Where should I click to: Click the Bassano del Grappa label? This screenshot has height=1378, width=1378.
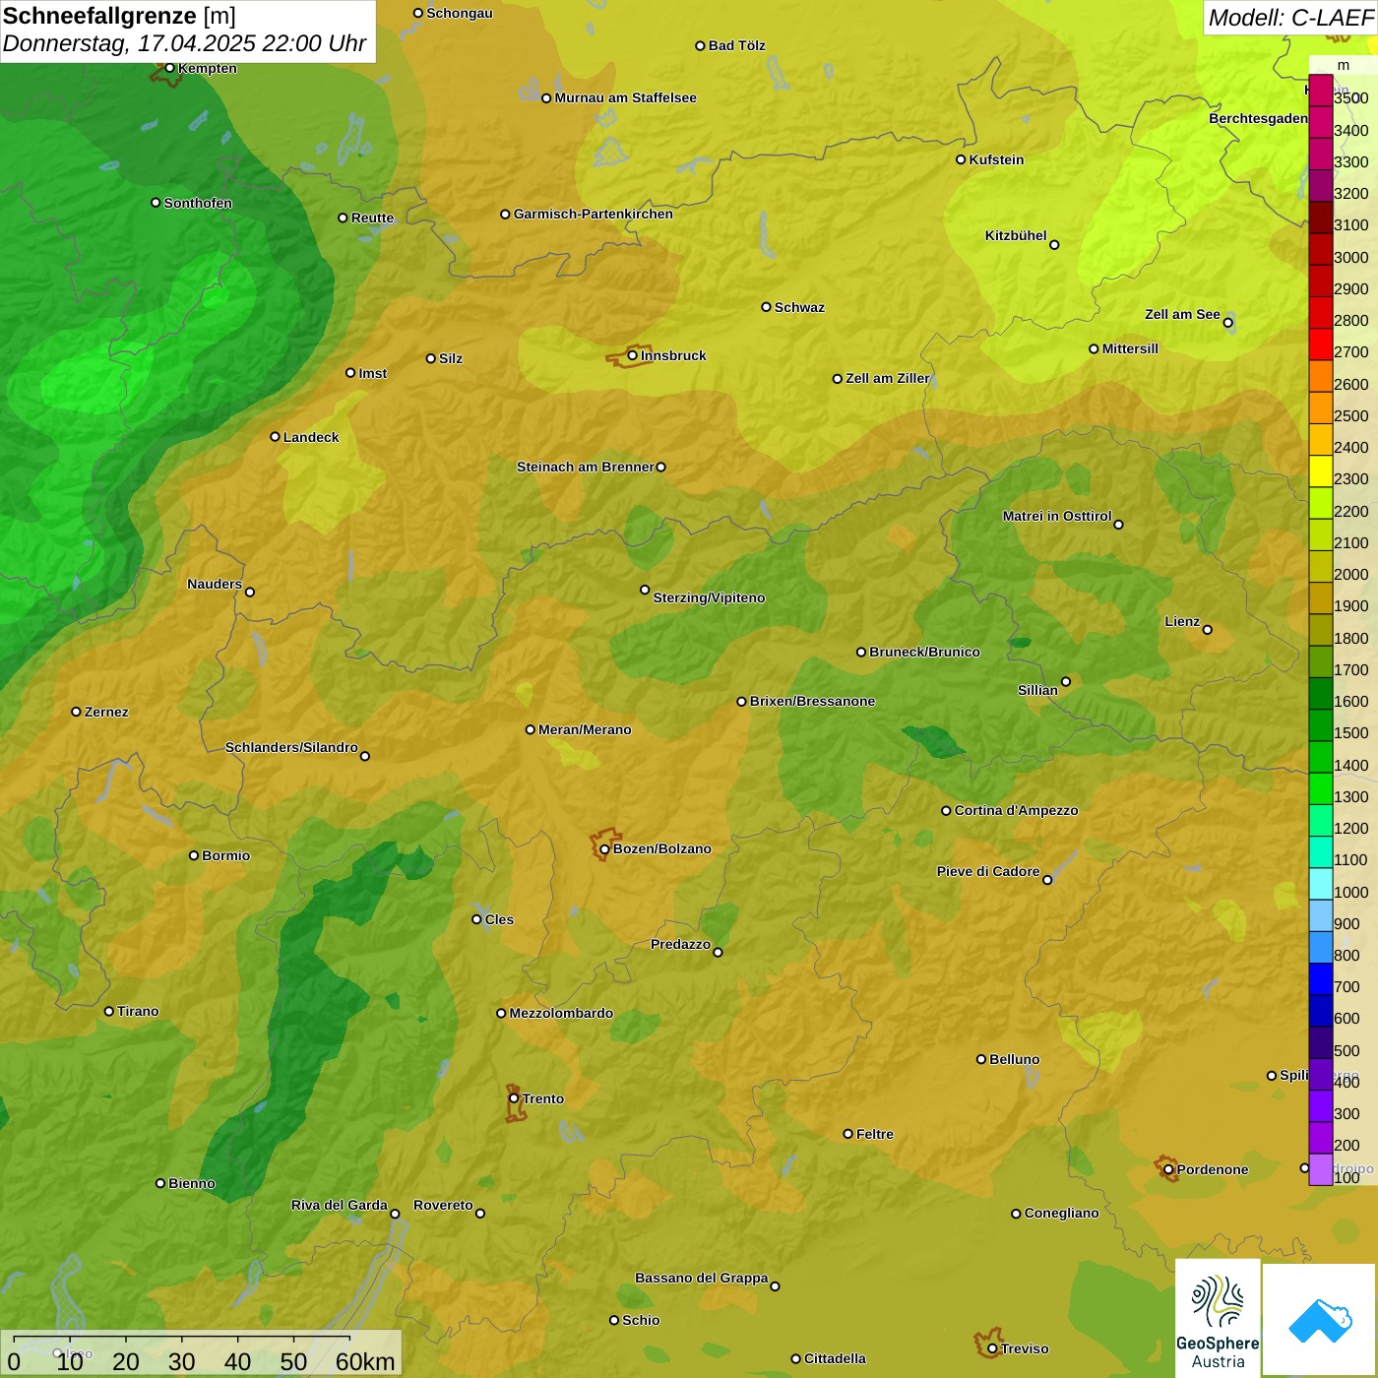[x=701, y=1278]
